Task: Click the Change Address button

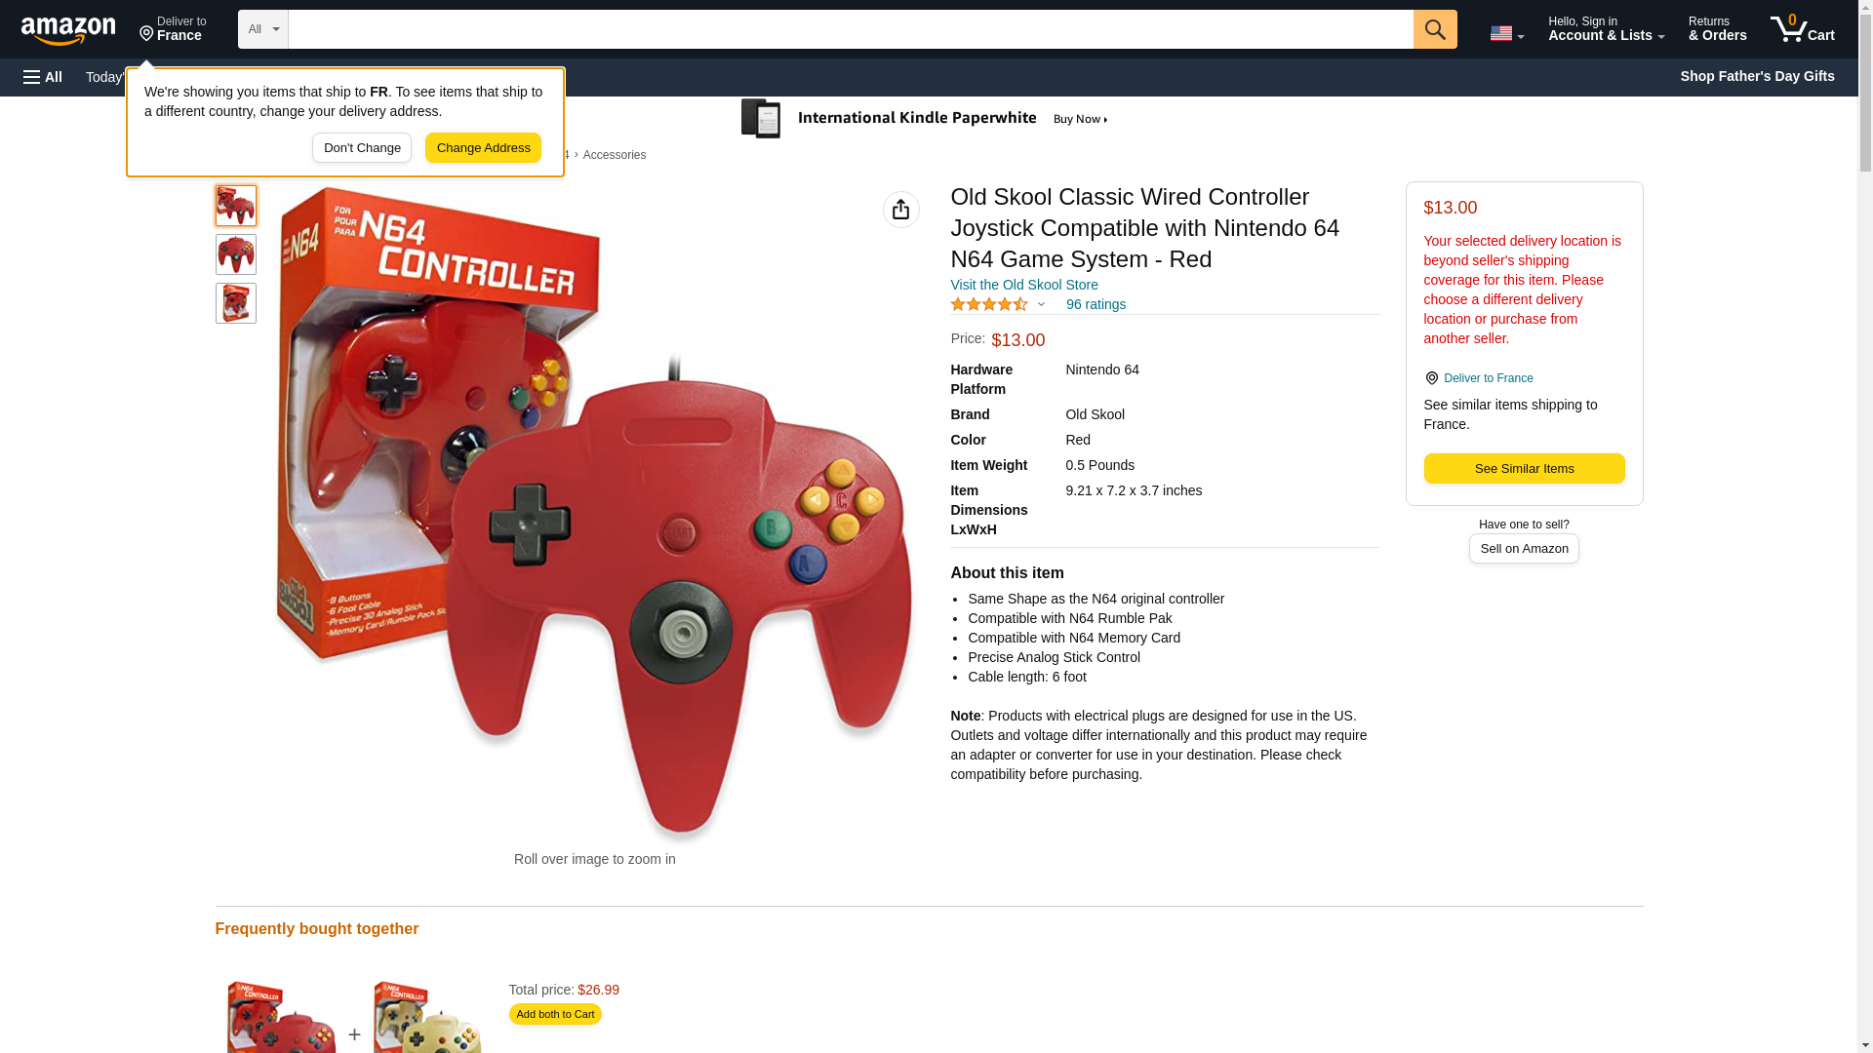Action: pos(483,148)
